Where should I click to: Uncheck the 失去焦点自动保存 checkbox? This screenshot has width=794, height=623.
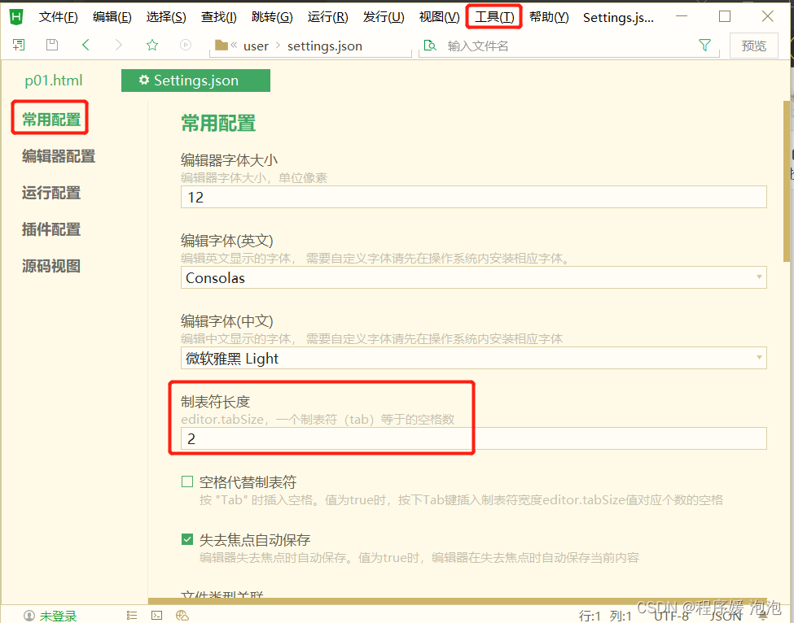coord(187,539)
